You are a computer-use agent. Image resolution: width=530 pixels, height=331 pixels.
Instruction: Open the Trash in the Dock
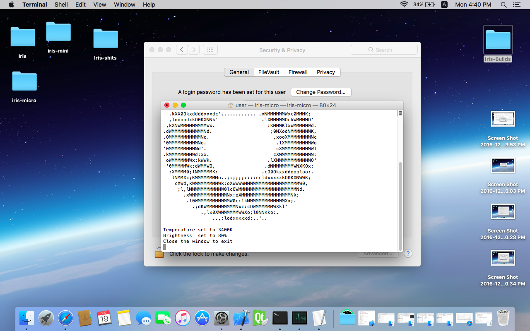pyautogui.click(x=503, y=318)
